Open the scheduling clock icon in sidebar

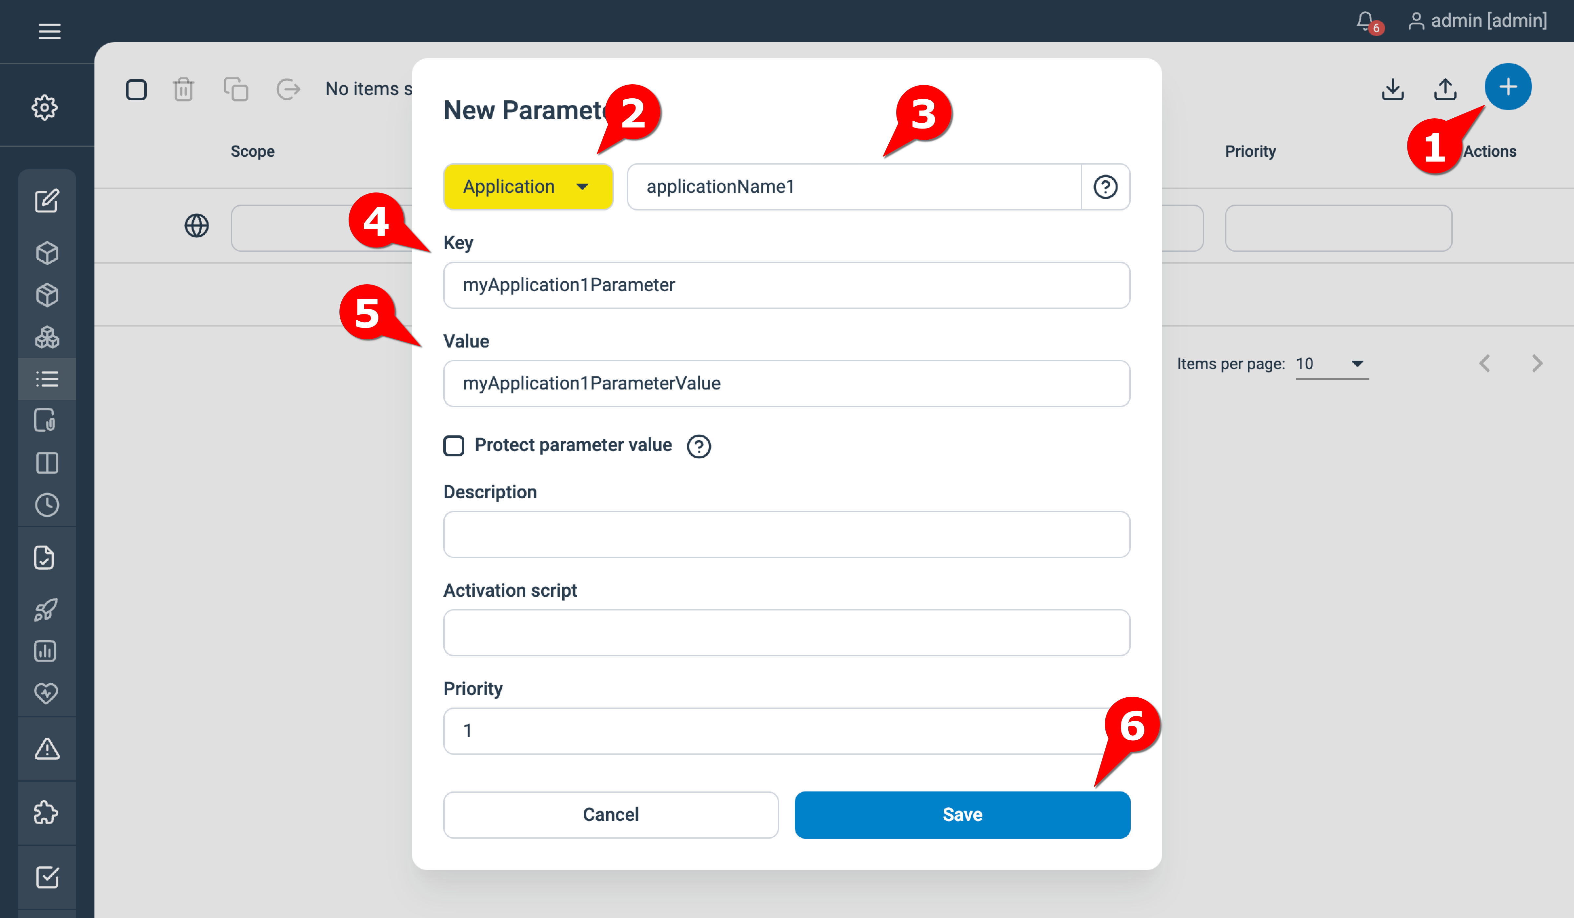(47, 505)
